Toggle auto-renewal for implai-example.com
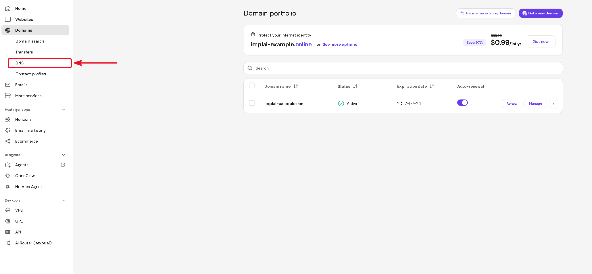Screen dimensions: 592x274 coord(462,103)
